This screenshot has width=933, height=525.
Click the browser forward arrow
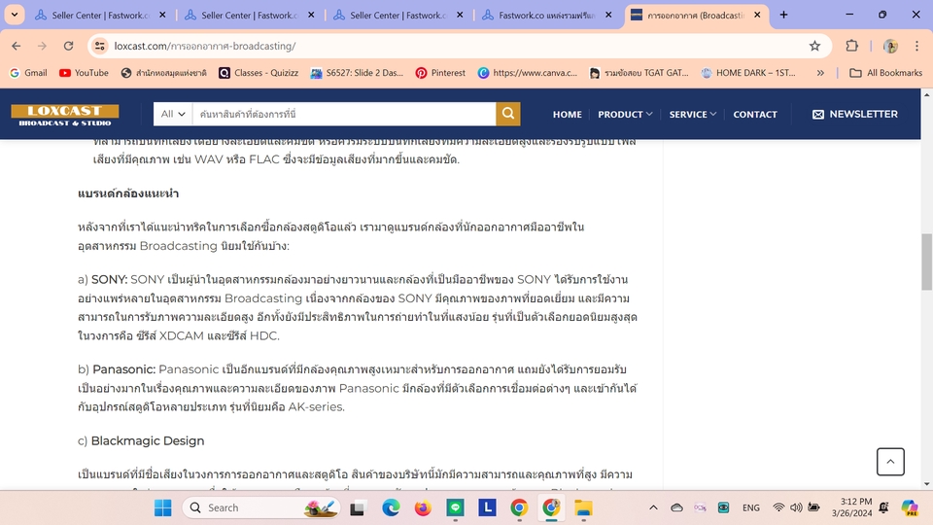point(42,46)
